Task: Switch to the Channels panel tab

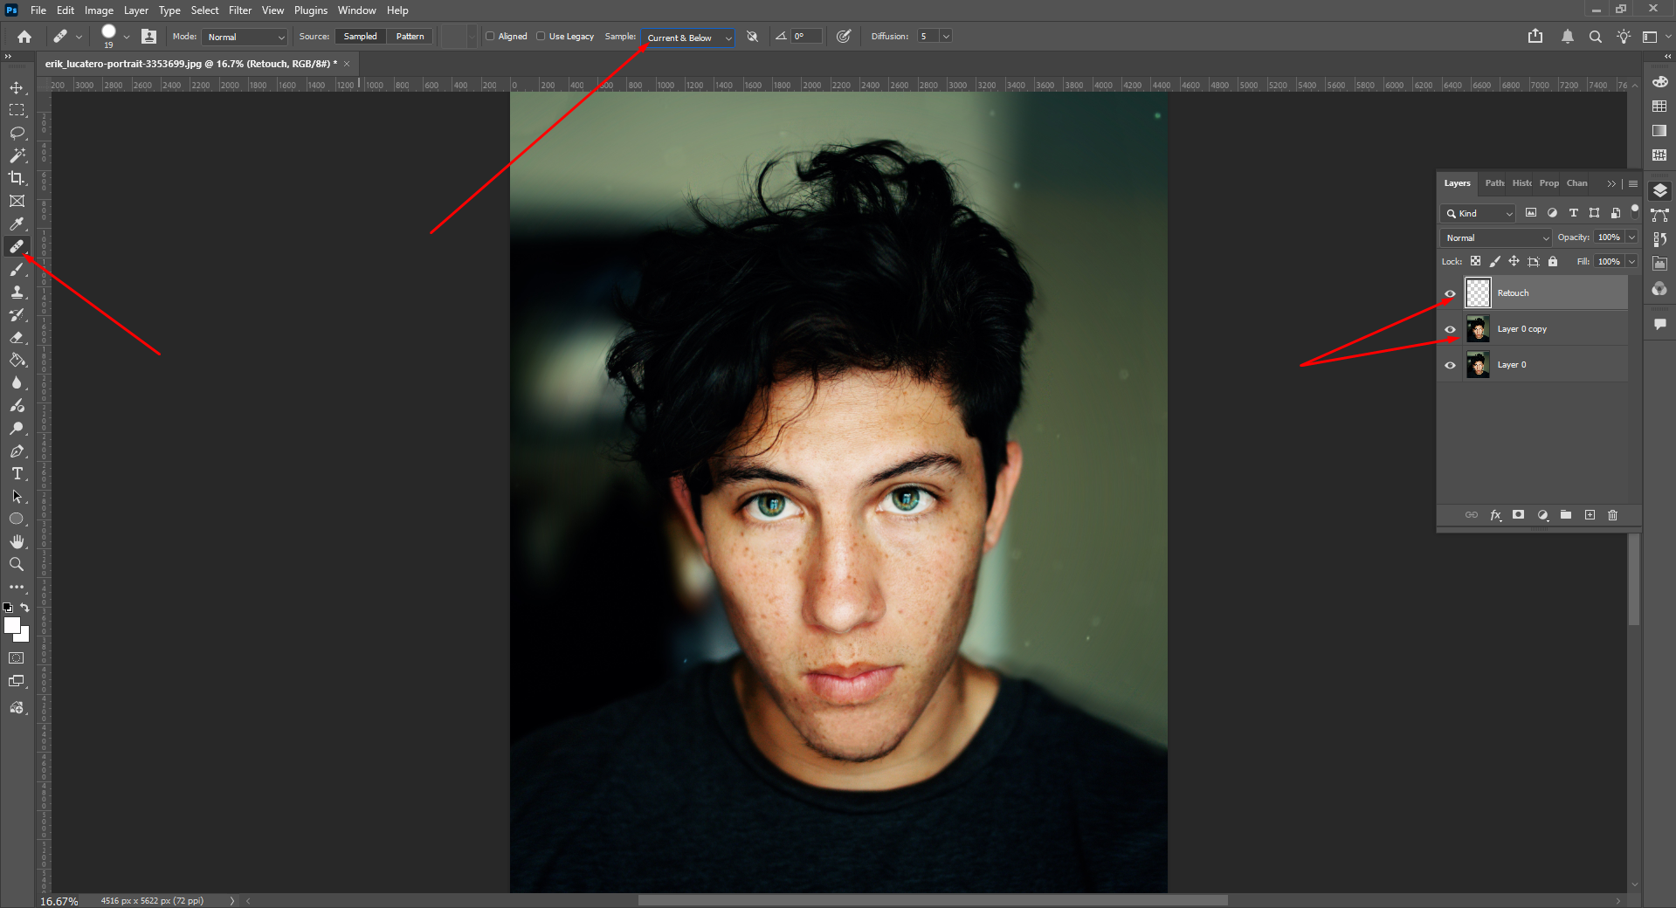Action: click(1577, 183)
